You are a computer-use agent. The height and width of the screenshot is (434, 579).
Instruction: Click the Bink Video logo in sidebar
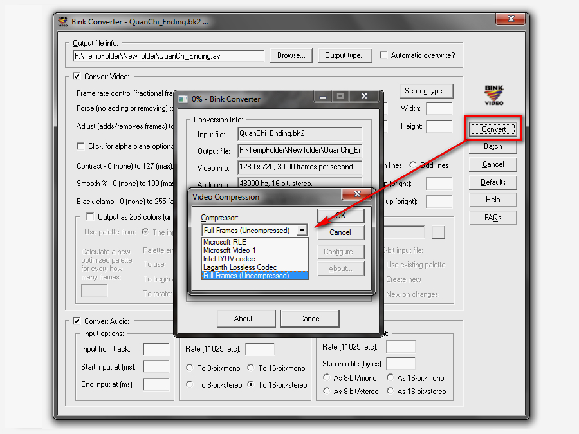[x=494, y=95]
